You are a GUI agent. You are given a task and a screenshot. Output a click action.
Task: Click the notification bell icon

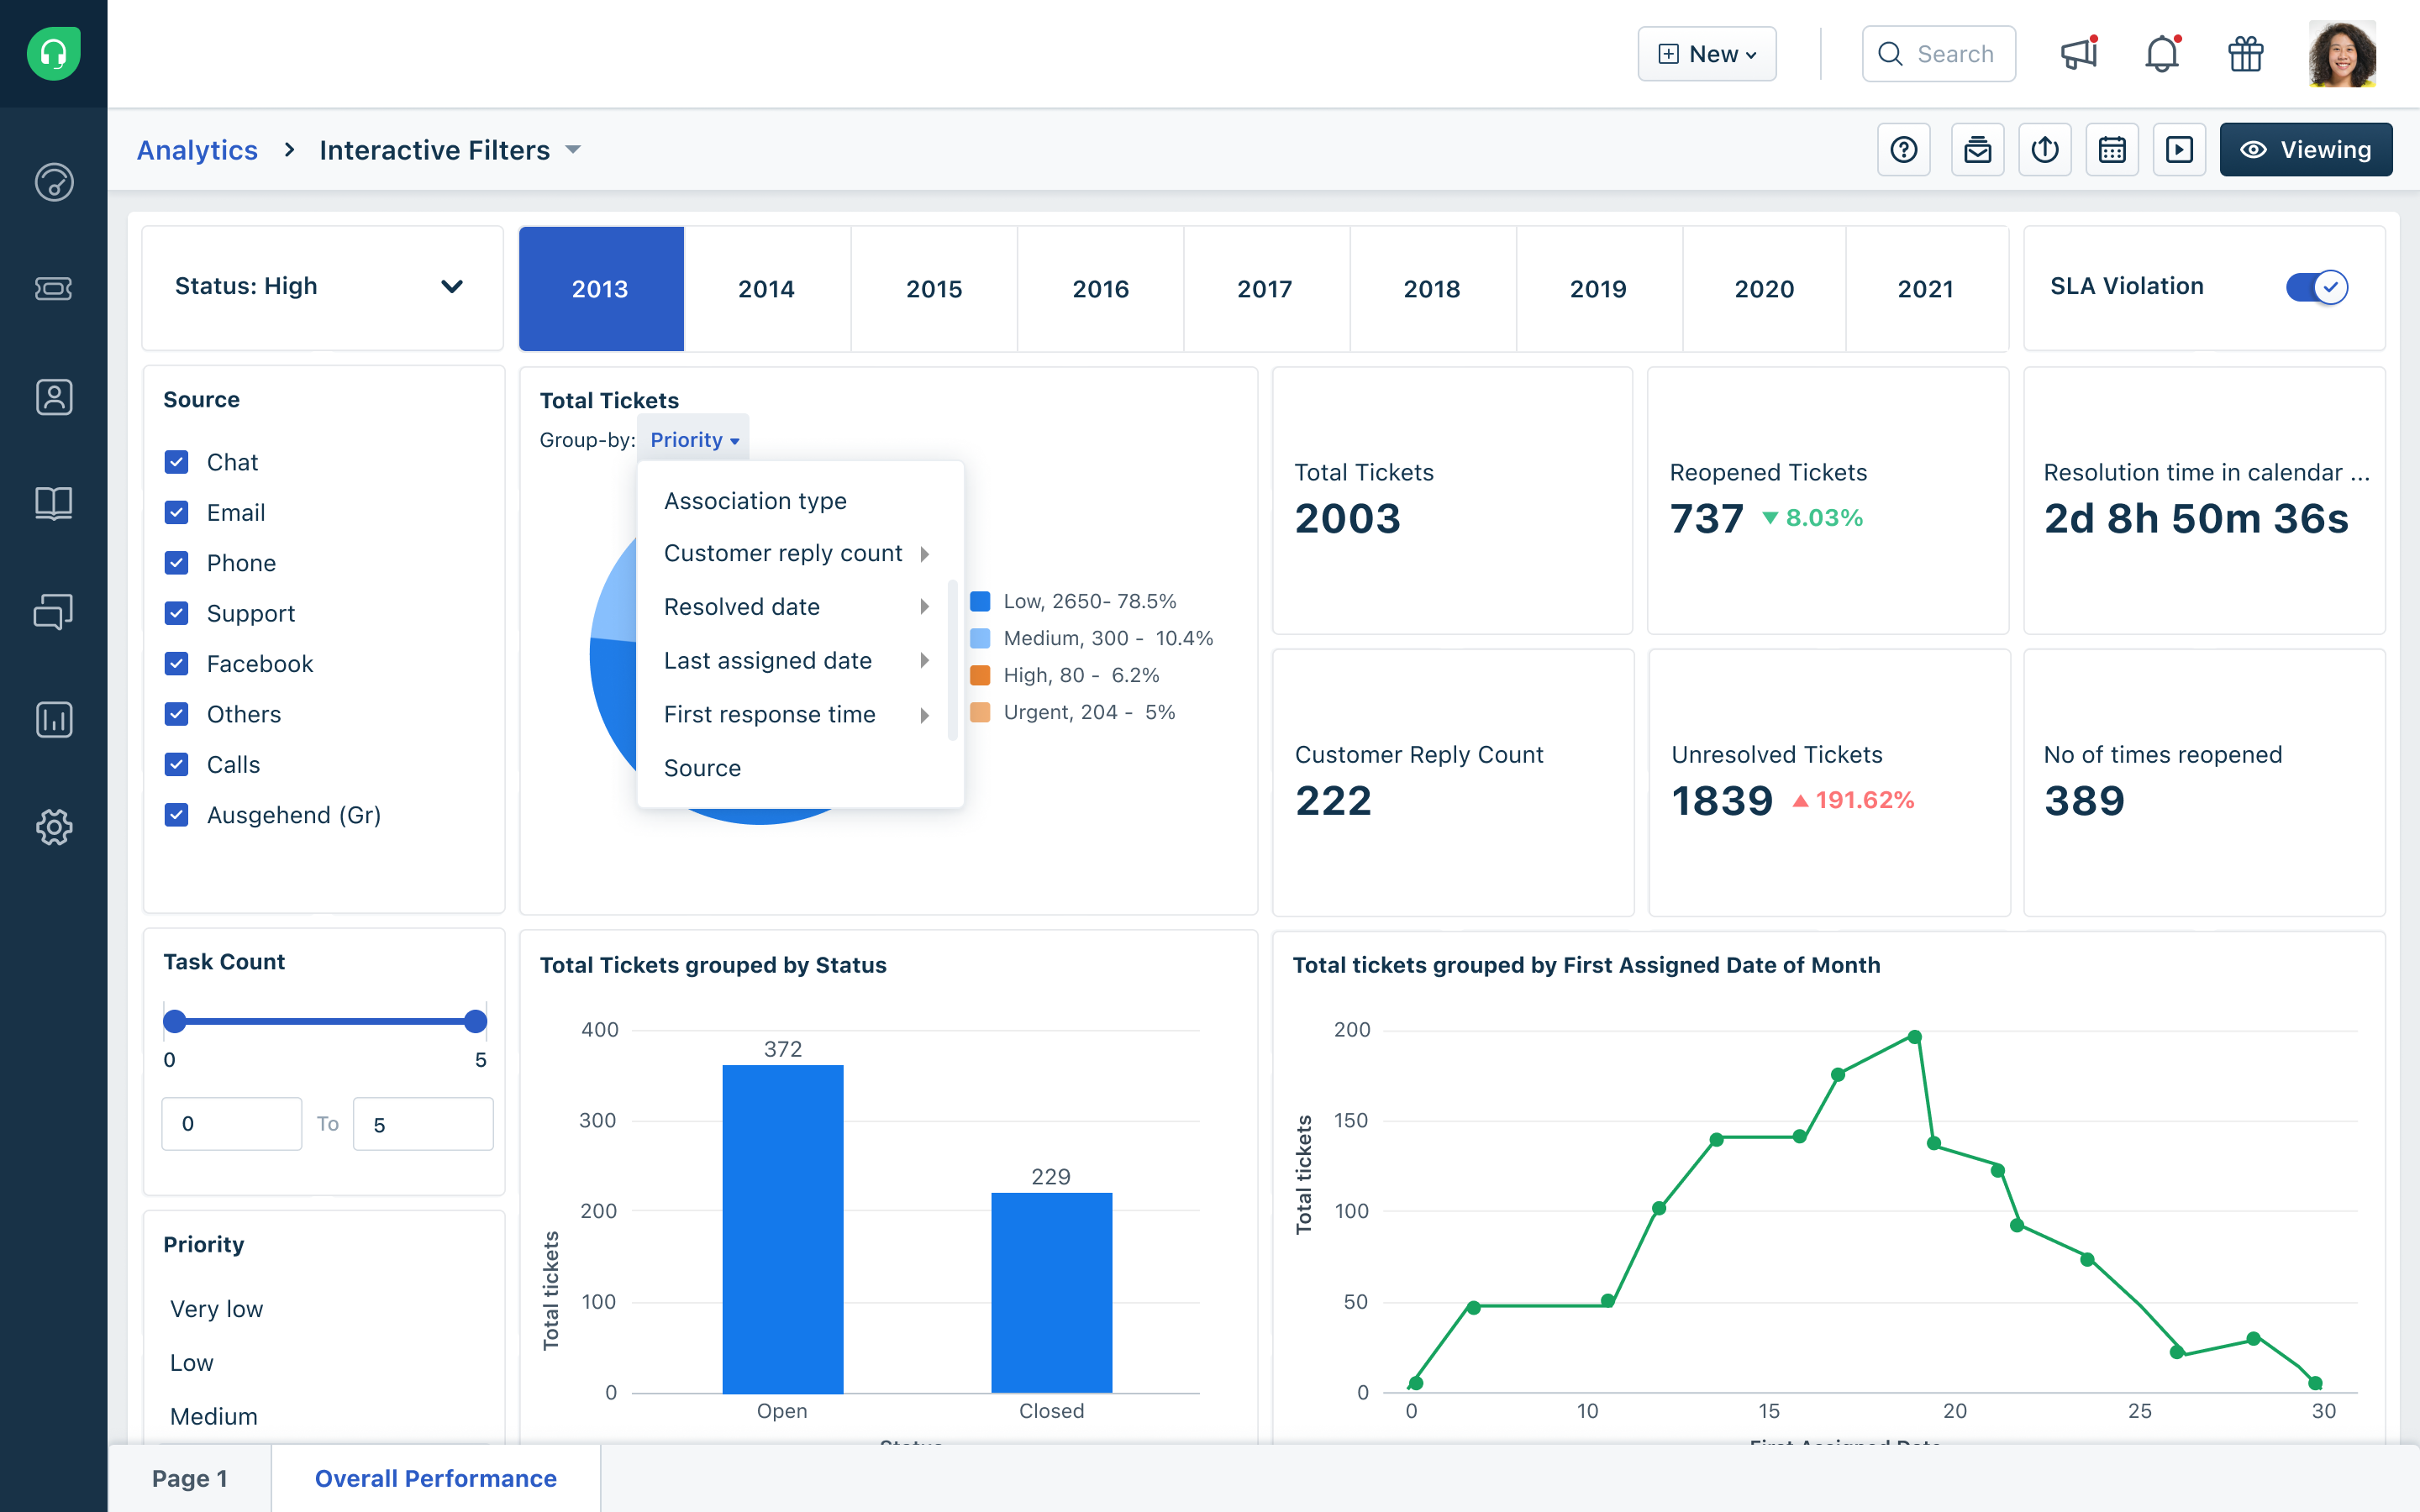(x=2160, y=54)
